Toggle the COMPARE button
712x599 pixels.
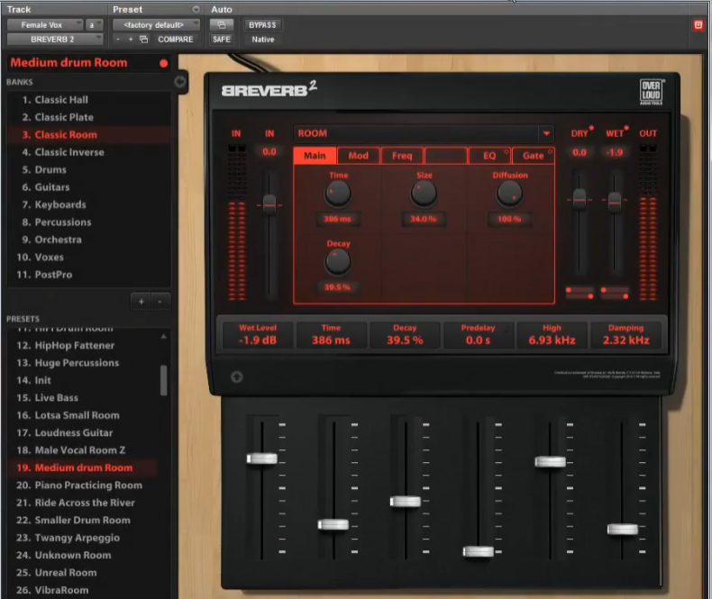(175, 40)
